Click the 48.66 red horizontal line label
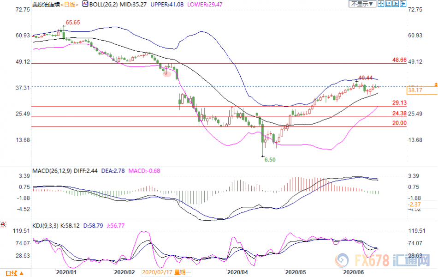Viewport: 438px width, 277px height. 399,60
